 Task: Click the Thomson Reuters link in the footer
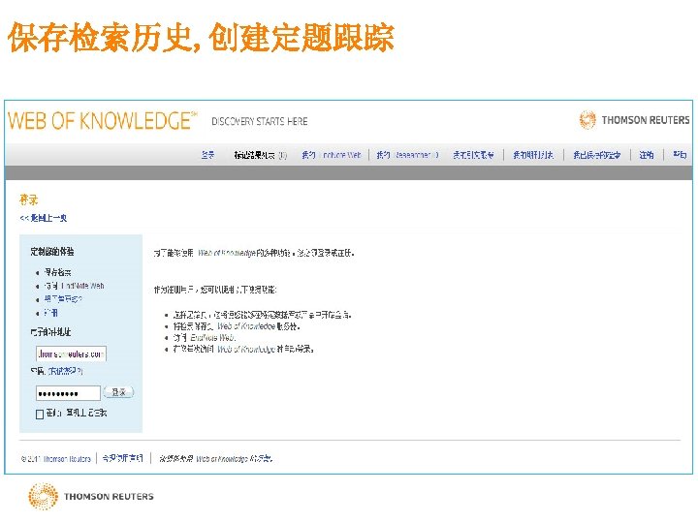67,458
